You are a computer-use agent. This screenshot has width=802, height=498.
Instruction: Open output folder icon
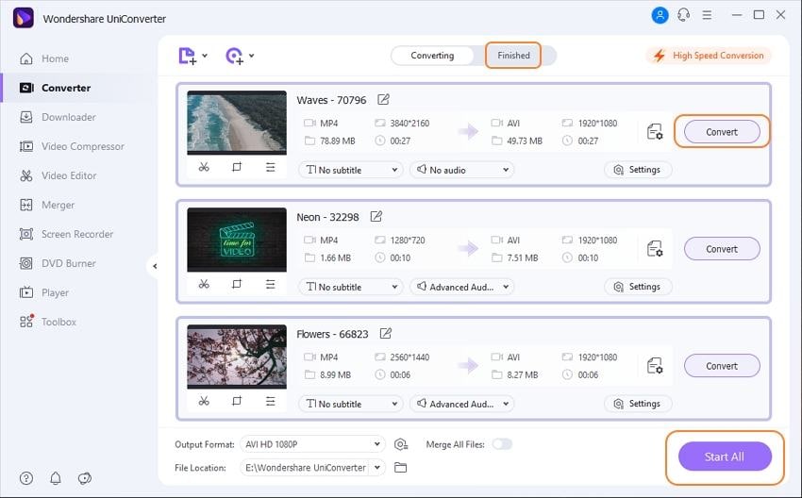400,467
